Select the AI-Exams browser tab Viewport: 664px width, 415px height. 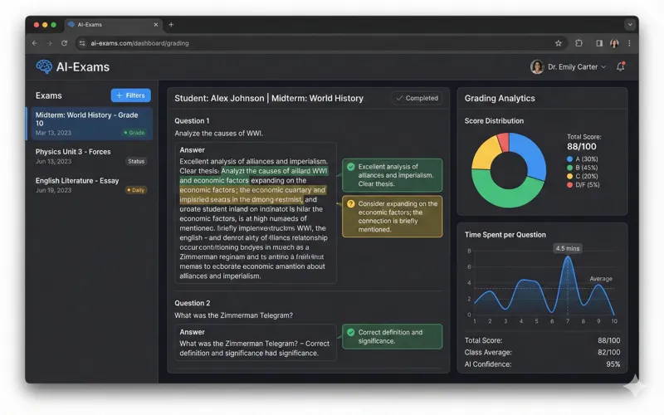click(x=114, y=25)
